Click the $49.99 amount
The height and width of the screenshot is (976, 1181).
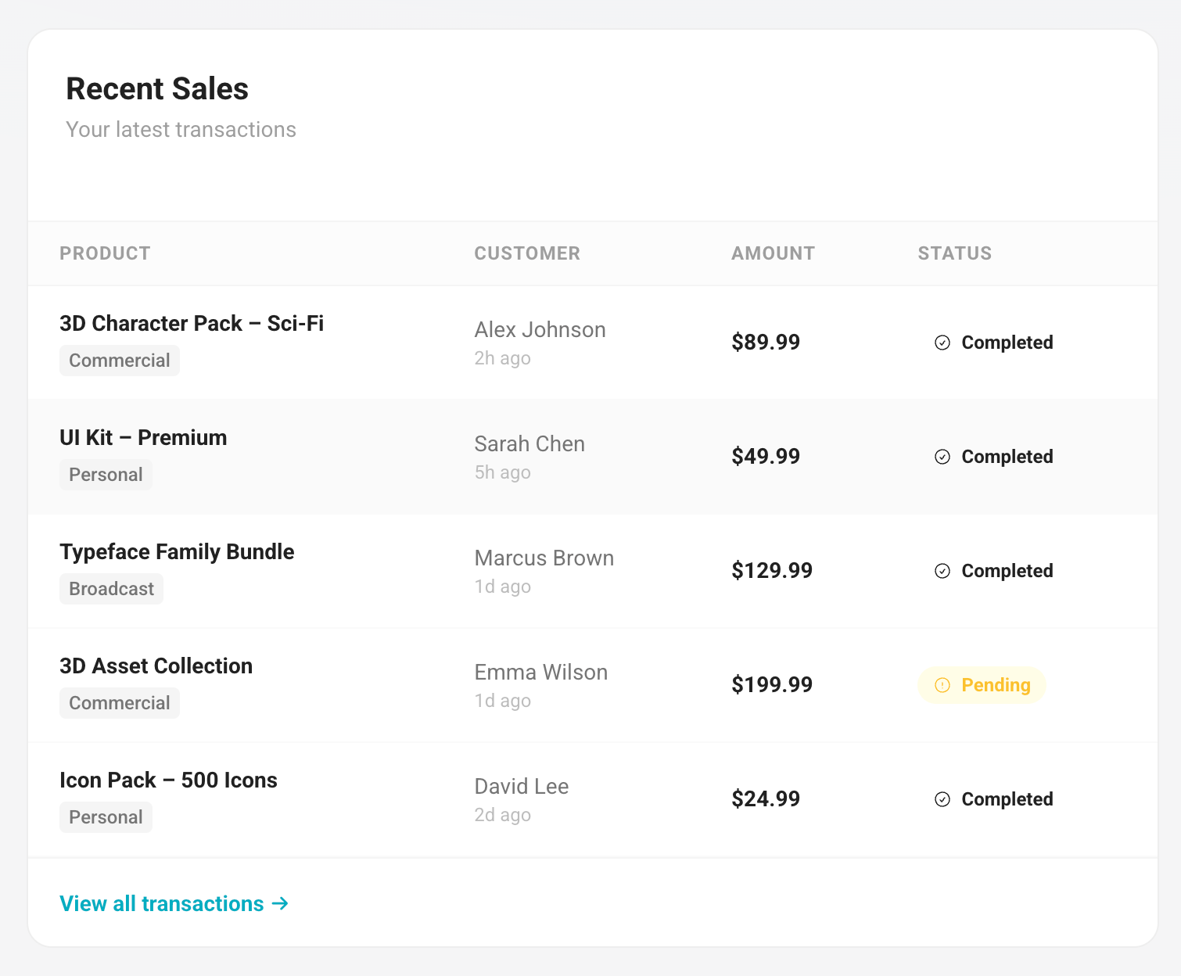(x=766, y=457)
